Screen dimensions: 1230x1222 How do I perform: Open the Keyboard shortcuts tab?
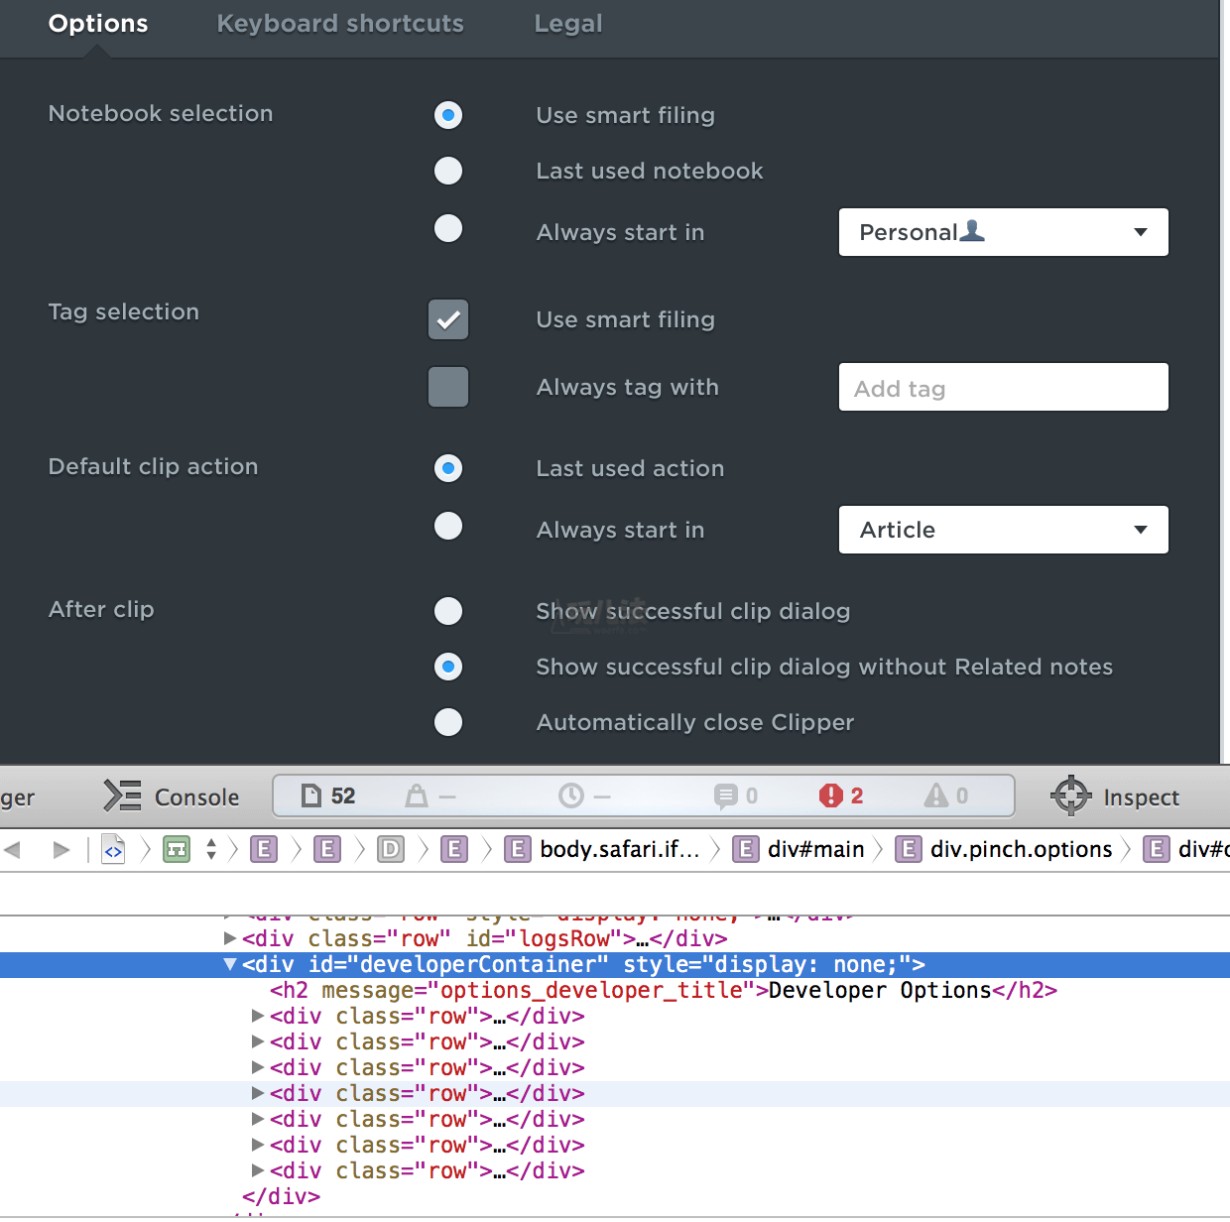pos(340,24)
